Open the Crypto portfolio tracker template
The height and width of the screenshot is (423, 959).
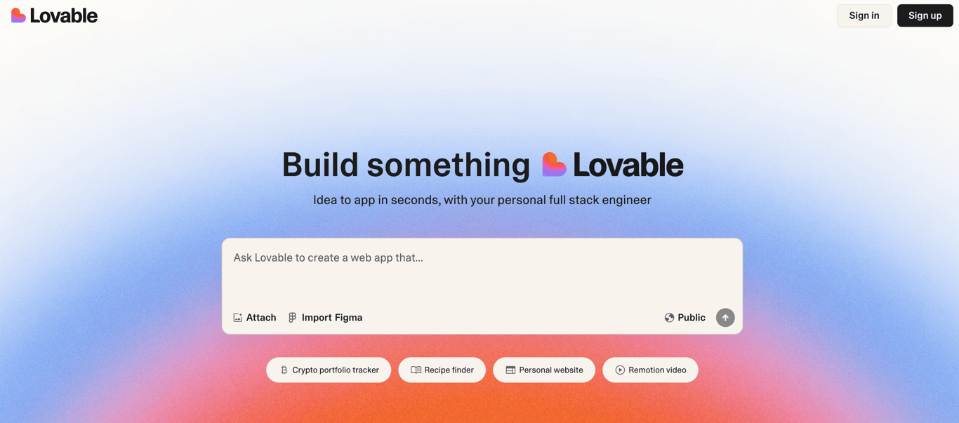[329, 370]
